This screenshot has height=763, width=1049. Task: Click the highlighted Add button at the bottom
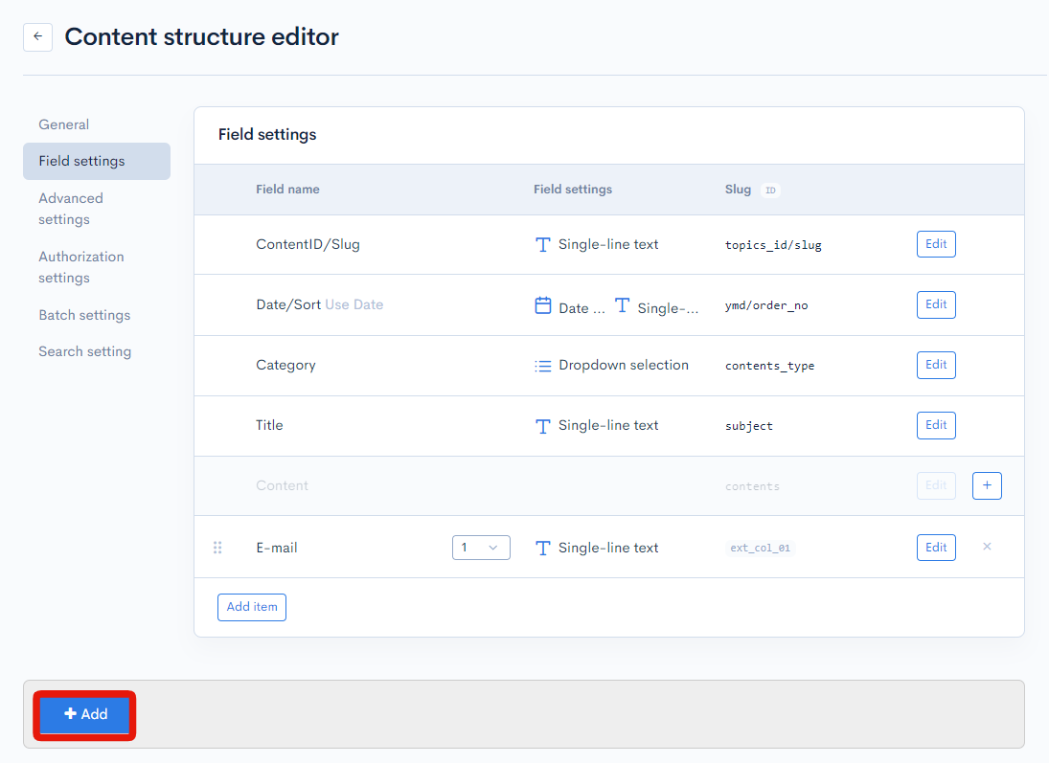click(84, 714)
